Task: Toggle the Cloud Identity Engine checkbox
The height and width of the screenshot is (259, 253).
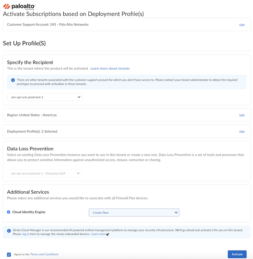Action: point(9,212)
